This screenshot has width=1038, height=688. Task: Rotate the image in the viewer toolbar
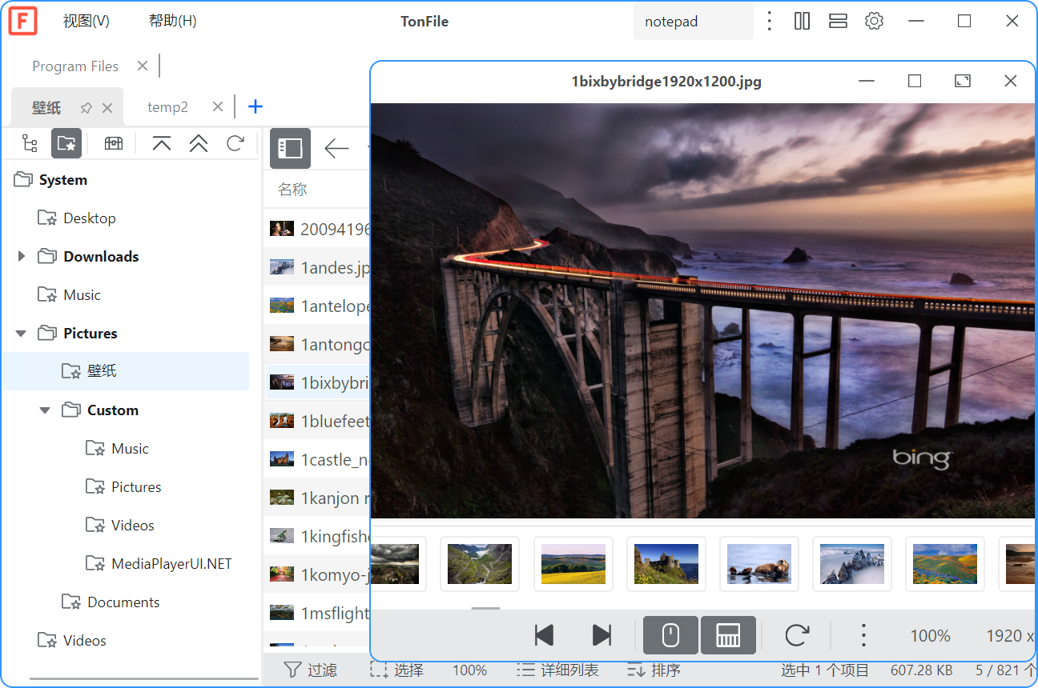pos(796,634)
